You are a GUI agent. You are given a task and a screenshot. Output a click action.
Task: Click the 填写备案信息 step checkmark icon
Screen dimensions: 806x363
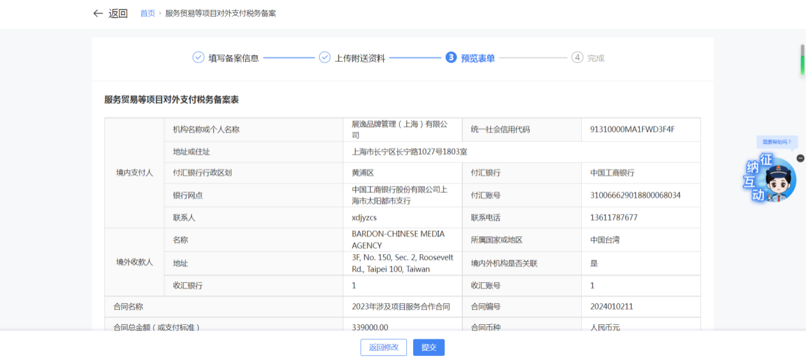198,57
